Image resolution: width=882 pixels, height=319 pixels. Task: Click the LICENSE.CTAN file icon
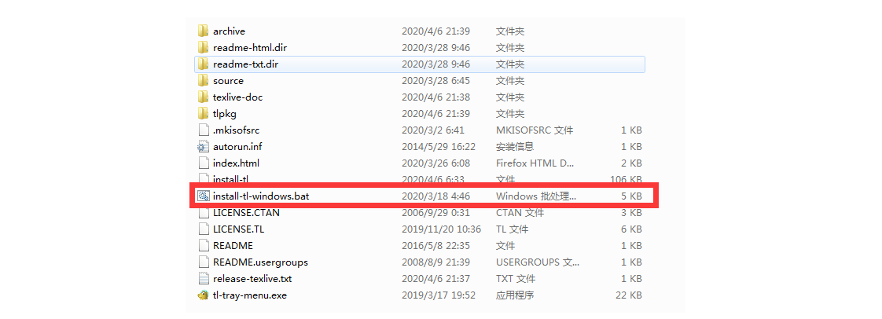click(203, 213)
